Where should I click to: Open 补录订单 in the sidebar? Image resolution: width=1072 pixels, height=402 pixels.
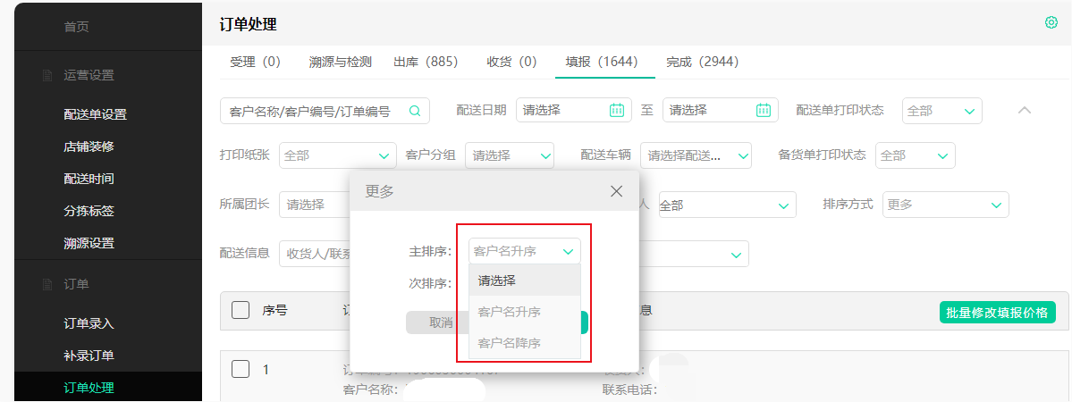pos(89,356)
